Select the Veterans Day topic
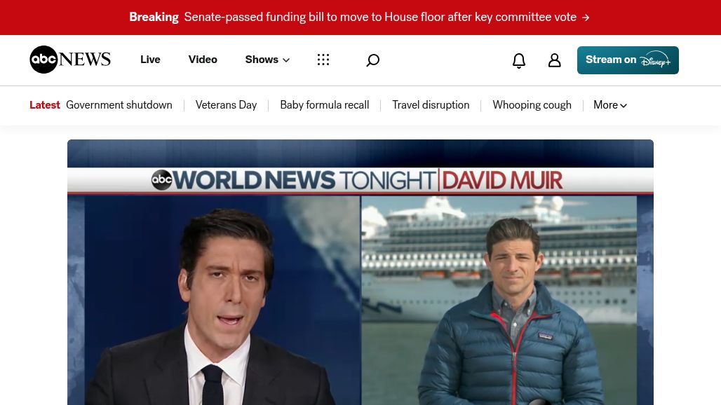The image size is (721, 405). coord(226,105)
